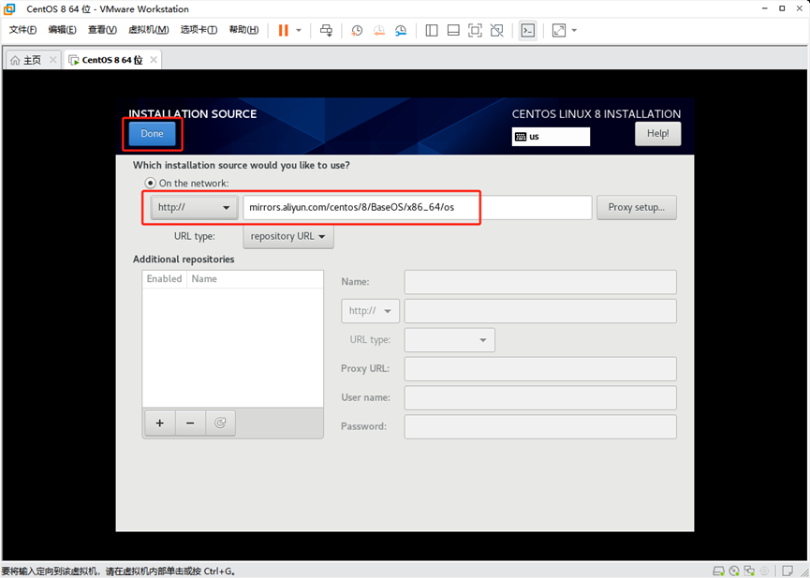Open the power options arrow beside pause
The height and width of the screenshot is (578, 810).
(299, 31)
